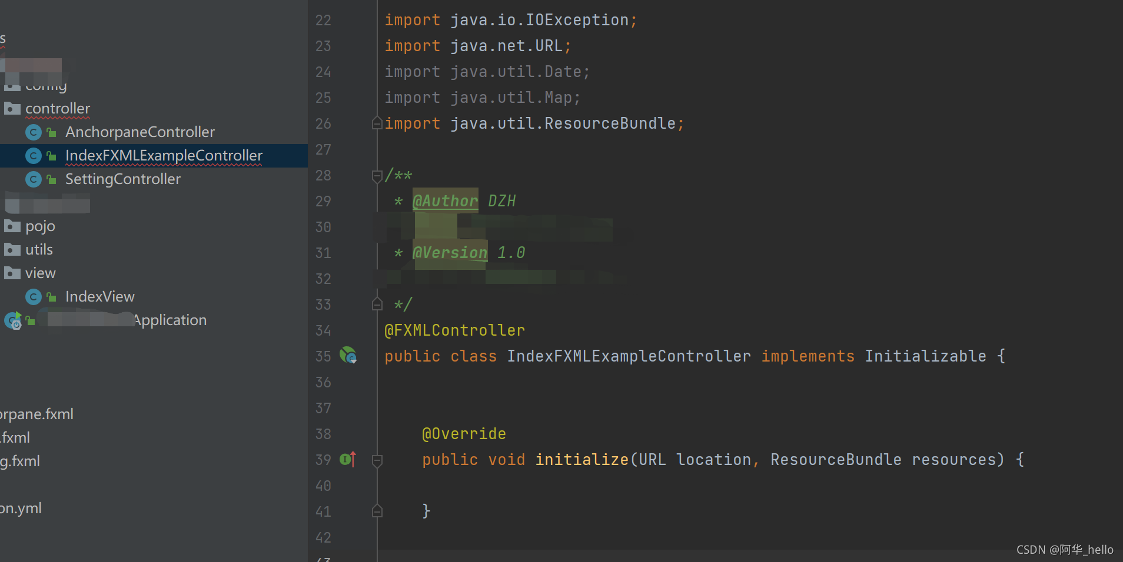Click the folder icon beside the view package
This screenshot has height=562, width=1123.
tap(12, 273)
